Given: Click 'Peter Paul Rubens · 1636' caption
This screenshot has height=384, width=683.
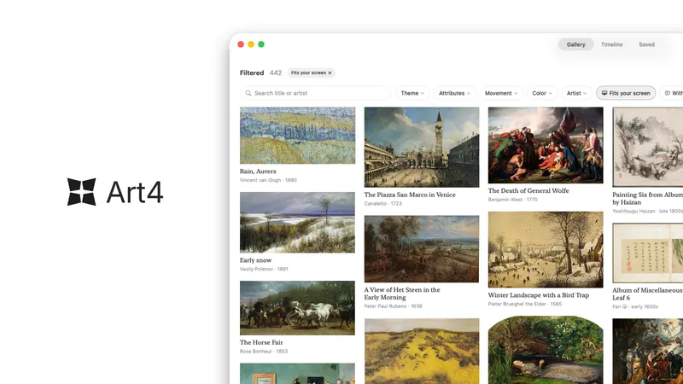Looking at the screenshot, I should coord(394,306).
